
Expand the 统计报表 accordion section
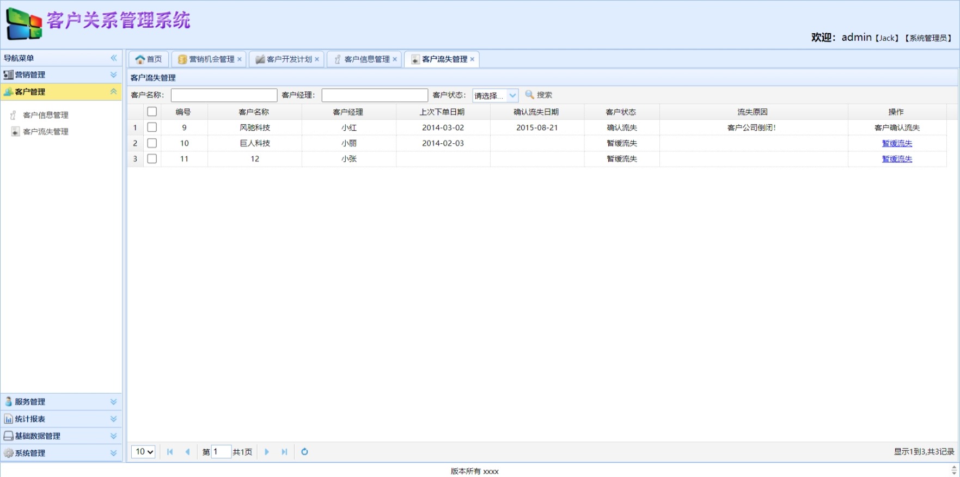coord(114,419)
